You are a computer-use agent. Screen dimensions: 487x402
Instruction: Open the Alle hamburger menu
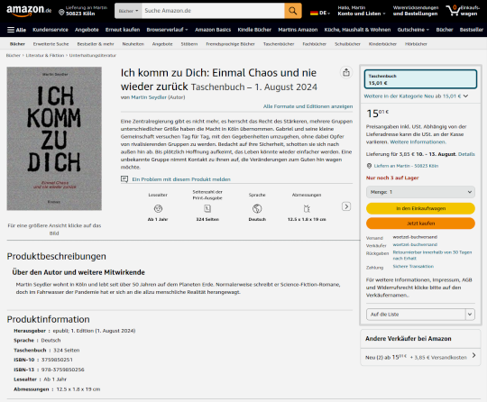coord(17,30)
